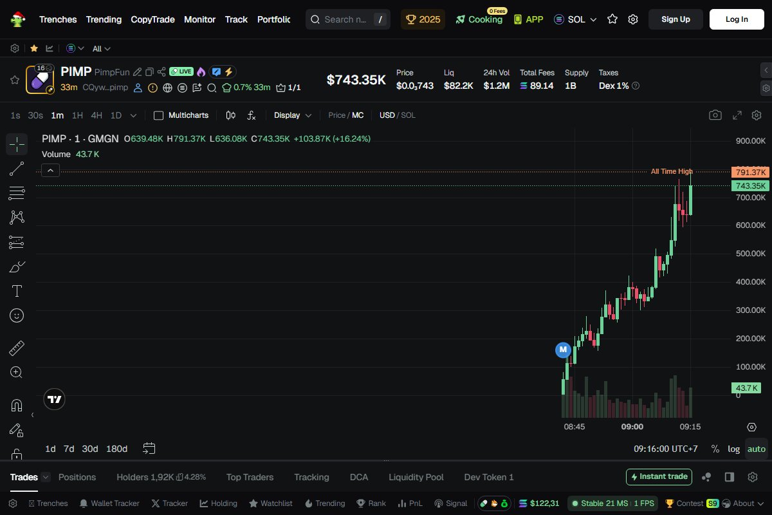Toggle auto scale on chart
Viewport: 772px width, 515px height.
click(x=757, y=449)
